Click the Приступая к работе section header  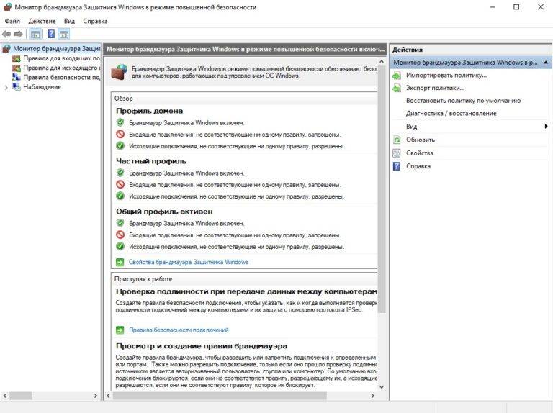[x=143, y=279]
